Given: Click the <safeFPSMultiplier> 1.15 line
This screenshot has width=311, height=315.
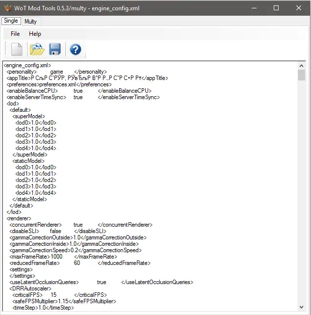Looking at the screenshot, I should click(x=64, y=301).
